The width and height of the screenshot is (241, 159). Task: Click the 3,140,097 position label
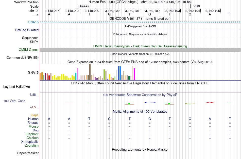(52, 11)
